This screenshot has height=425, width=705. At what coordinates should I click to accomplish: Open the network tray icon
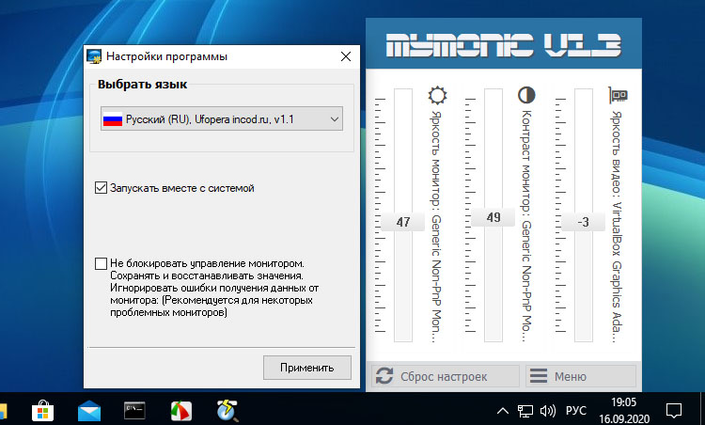click(525, 411)
